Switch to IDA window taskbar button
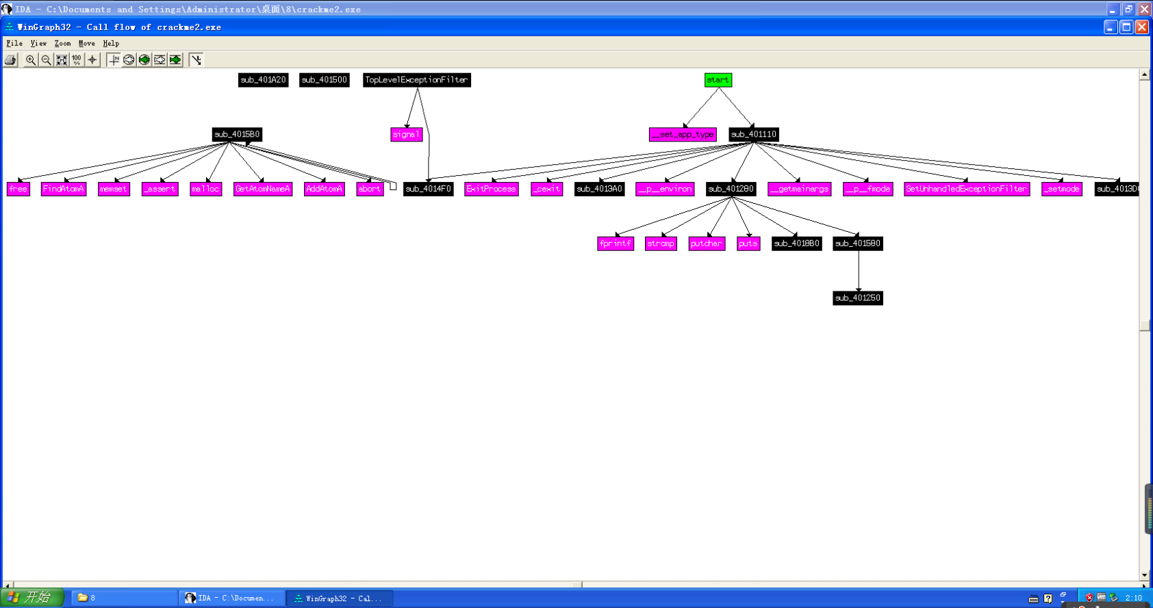 coord(231,598)
